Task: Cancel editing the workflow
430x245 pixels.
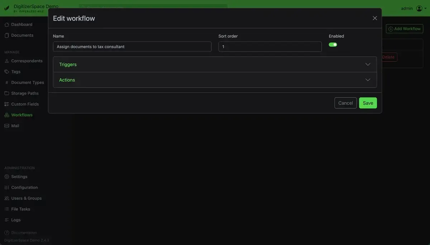Action: pyautogui.click(x=345, y=103)
